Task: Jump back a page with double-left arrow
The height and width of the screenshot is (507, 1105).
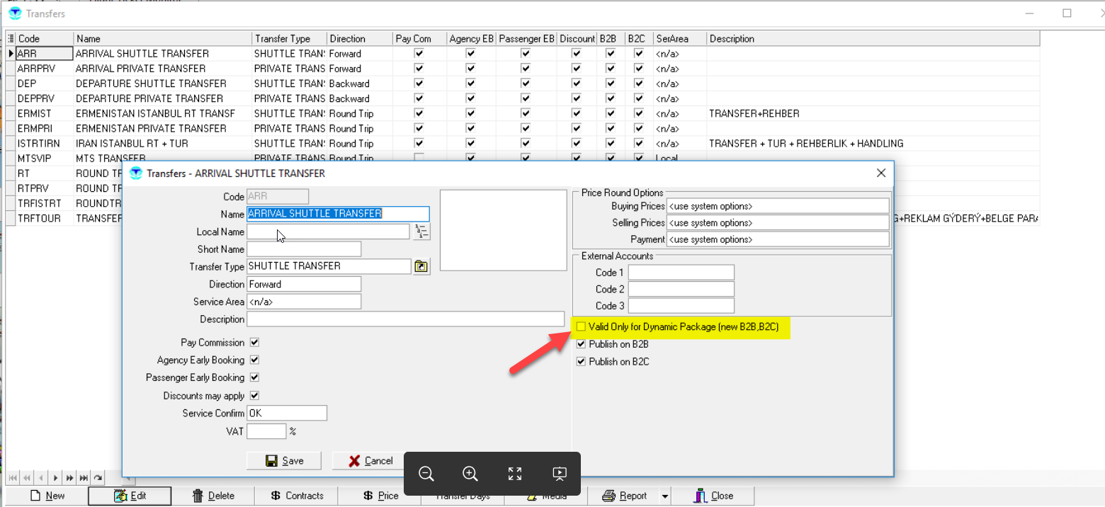Action: tap(27, 478)
